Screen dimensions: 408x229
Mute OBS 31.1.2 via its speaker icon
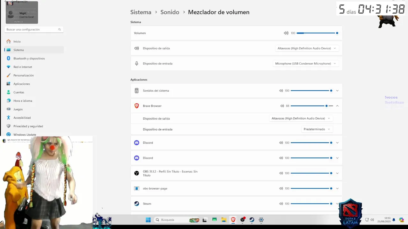coord(281,173)
